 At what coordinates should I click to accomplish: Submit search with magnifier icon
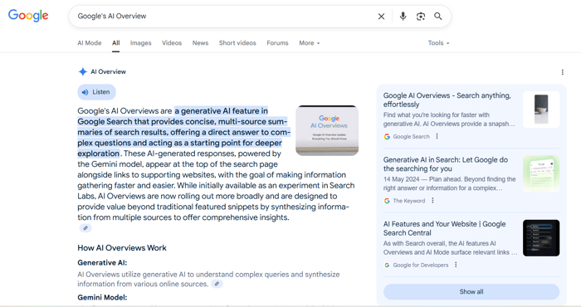click(438, 17)
